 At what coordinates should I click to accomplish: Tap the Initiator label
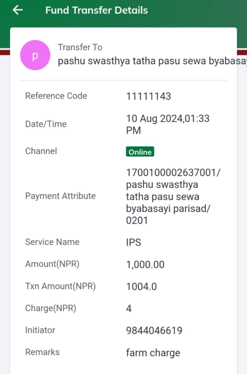click(x=40, y=330)
